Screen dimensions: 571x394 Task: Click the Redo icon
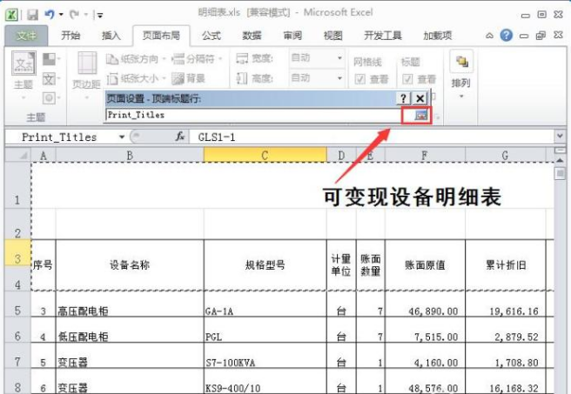[x=74, y=15]
